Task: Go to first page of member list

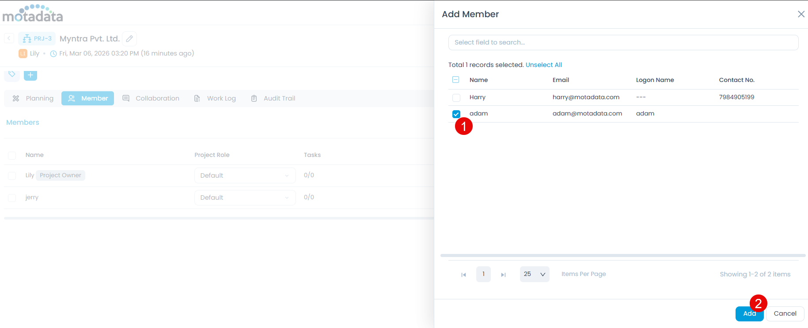Action: point(463,275)
